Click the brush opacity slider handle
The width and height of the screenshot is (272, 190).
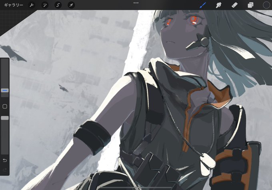point(5,118)
